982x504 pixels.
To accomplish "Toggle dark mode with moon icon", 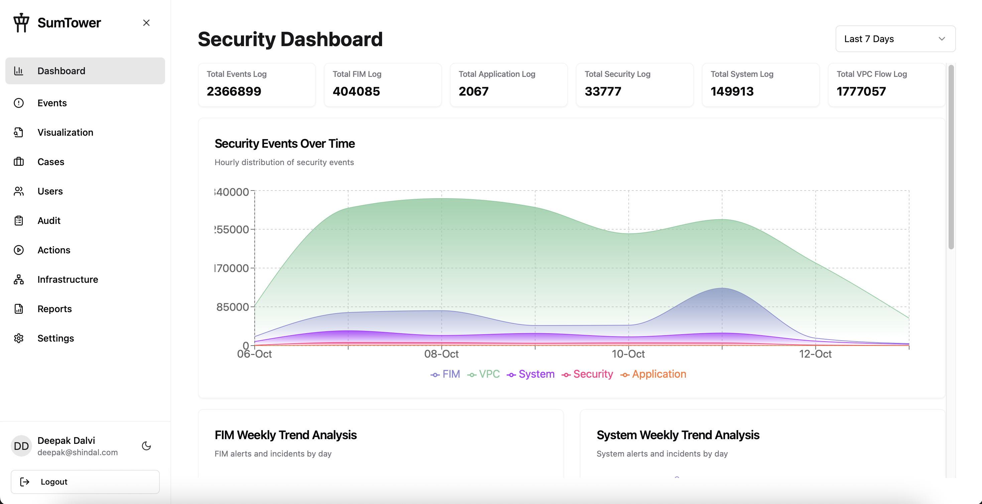I will pos(146,446).
